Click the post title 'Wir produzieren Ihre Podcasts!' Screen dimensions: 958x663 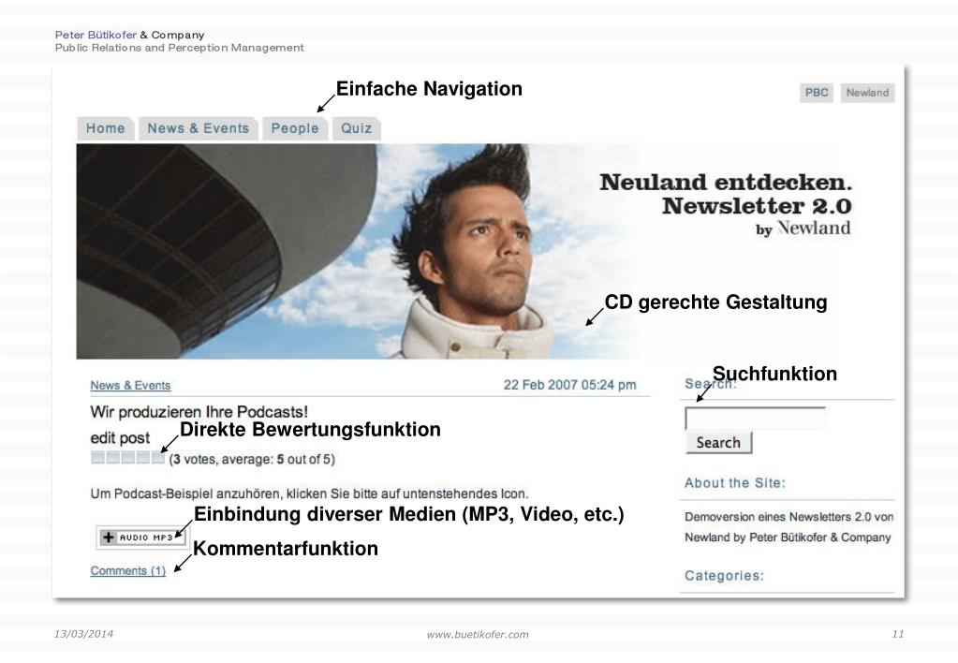pyautogui.click(x=199, y=412)
